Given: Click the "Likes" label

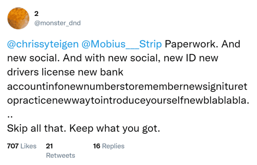Looking at the screenshot, I should tap(28, 146).
